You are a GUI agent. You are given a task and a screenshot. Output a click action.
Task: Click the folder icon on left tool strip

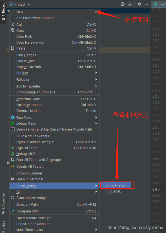pos(3,19)
